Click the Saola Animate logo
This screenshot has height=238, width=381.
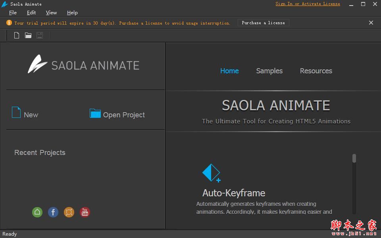83,65
